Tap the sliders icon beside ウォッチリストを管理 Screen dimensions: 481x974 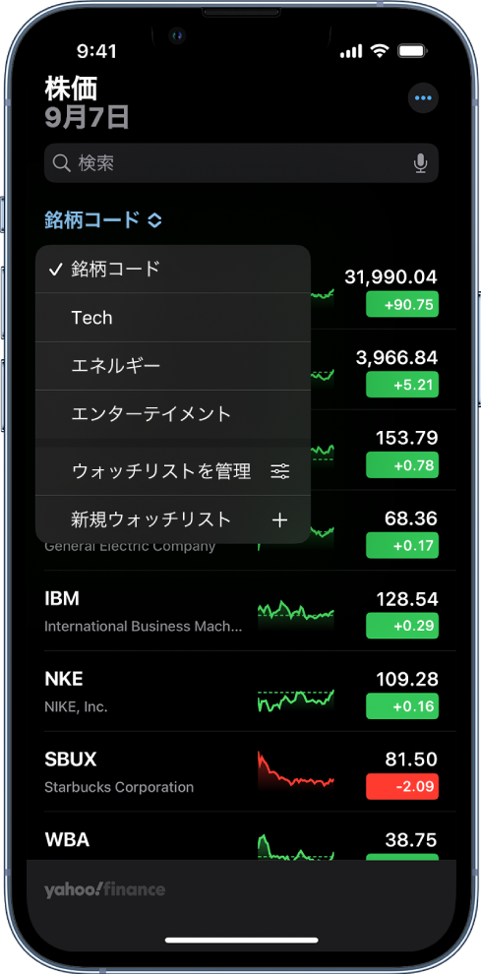[x=280, y=472]
